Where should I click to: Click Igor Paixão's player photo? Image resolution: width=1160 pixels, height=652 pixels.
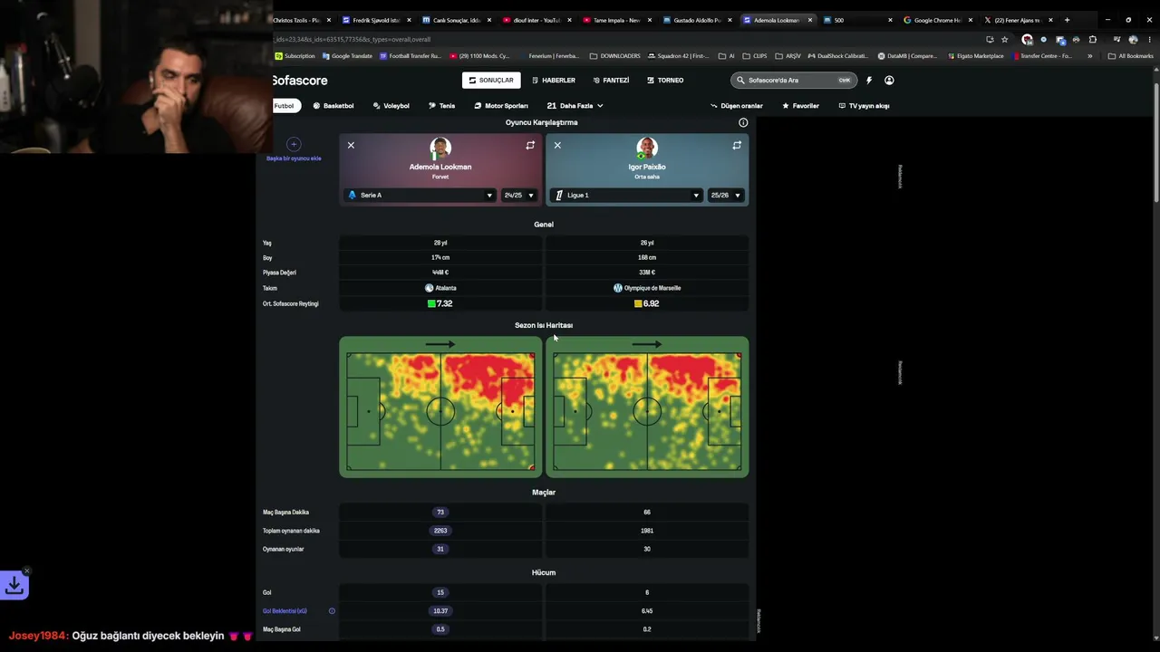(x=647, y=149)
